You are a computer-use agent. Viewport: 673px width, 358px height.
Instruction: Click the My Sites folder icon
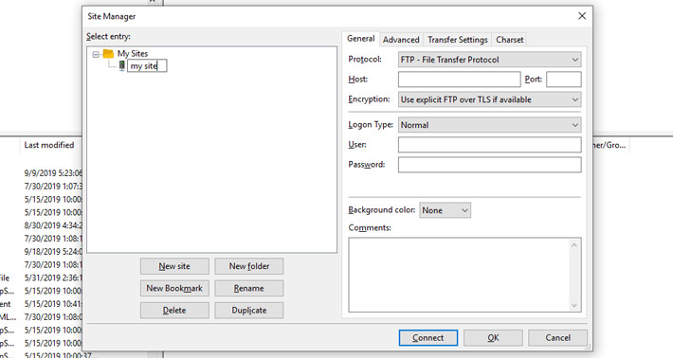point(108,54)
